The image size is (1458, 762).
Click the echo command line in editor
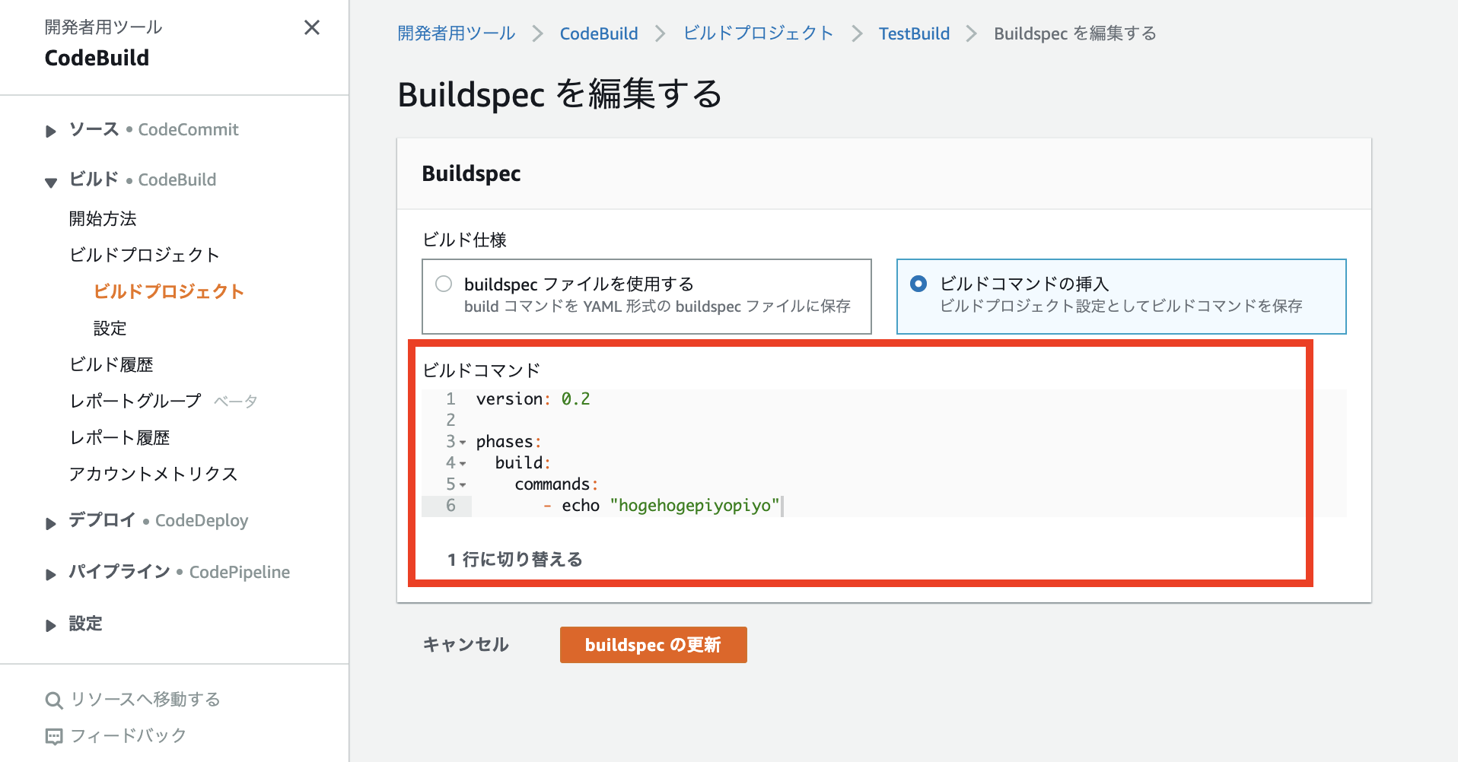tap(661, 506)
